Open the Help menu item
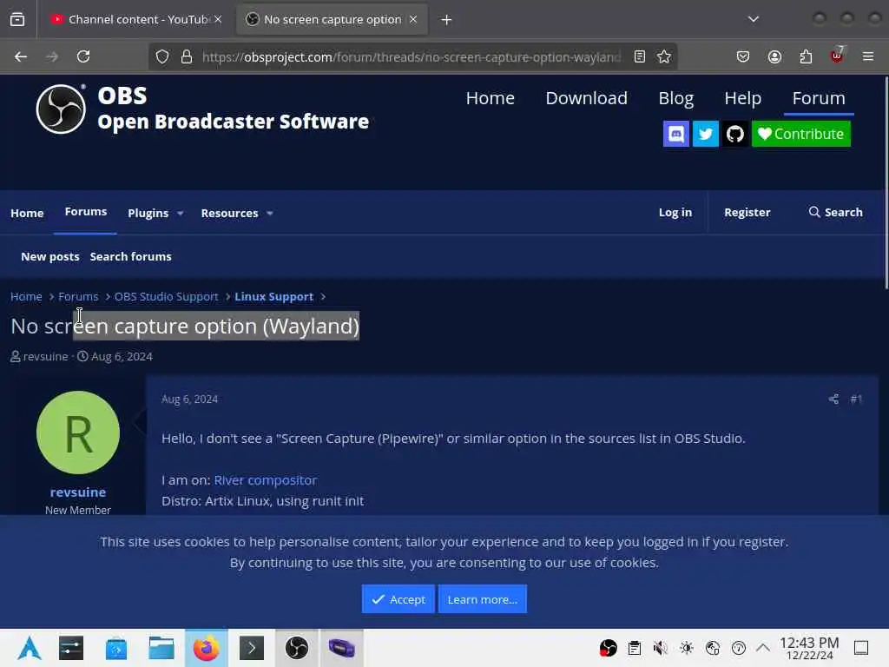Image resolution: width=889 pixels, height=667 pixels. (x=743, y=98)
